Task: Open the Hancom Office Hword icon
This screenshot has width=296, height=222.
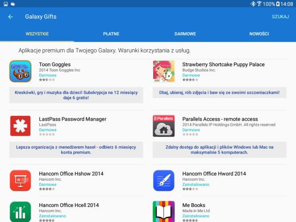Action: [x=164, y=181]
